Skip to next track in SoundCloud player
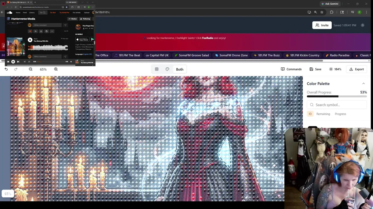This screenshot has height=209, width=373. pyautogui.click(x=18, y=62)
